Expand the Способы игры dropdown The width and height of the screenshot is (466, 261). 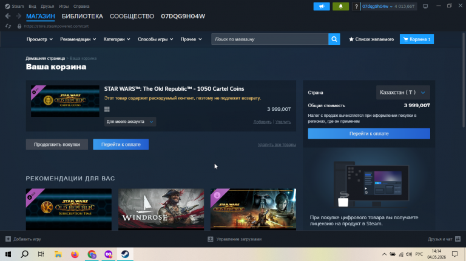click(155, 39)
